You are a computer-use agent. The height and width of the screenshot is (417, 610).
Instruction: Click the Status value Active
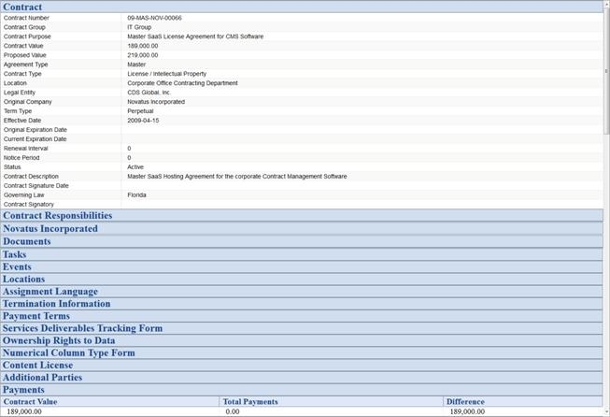pos(135,167)
